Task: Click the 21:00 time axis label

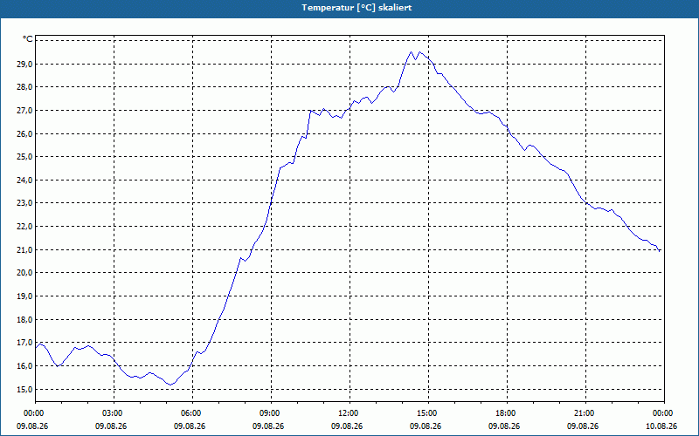Action: [x=585, y=413]
